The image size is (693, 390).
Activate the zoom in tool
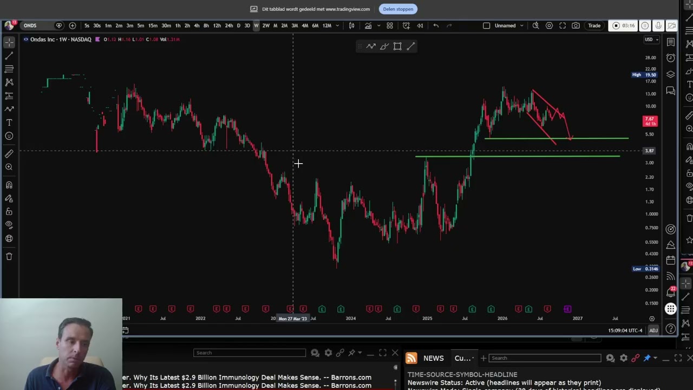(x=9, y=167)
